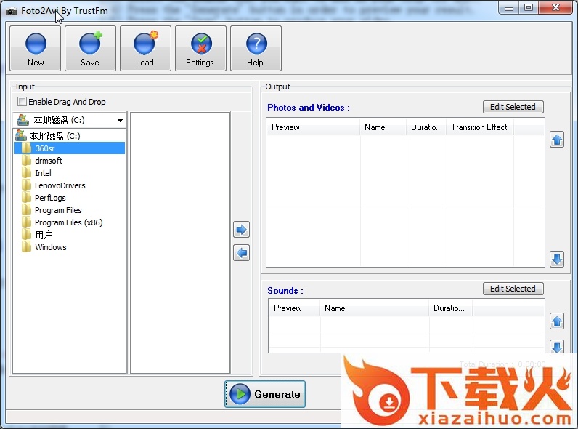Open the Settings toolbar button
This screenshot has width=578, height=429.
point(200,49)
